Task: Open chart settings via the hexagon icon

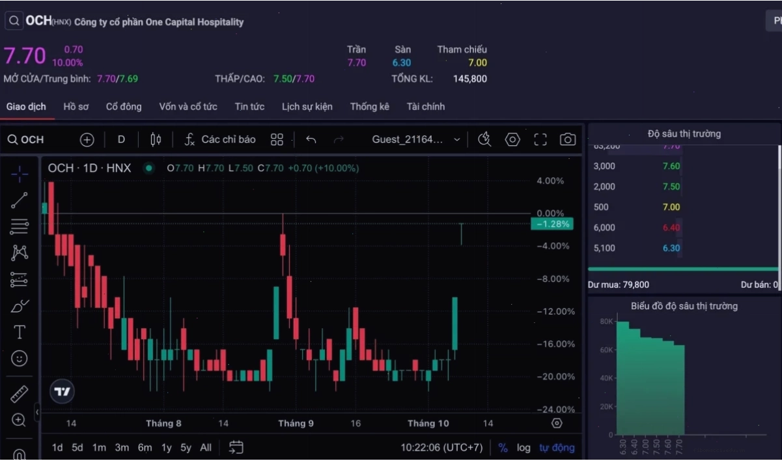Action: (x=512, y=139)
